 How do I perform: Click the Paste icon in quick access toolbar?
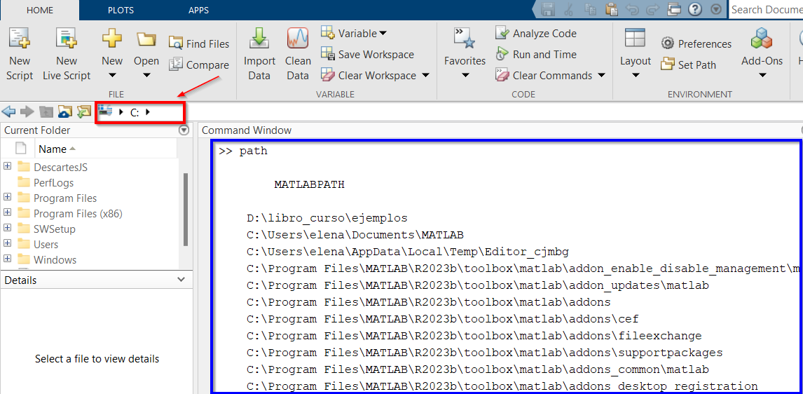click(612, 9)
